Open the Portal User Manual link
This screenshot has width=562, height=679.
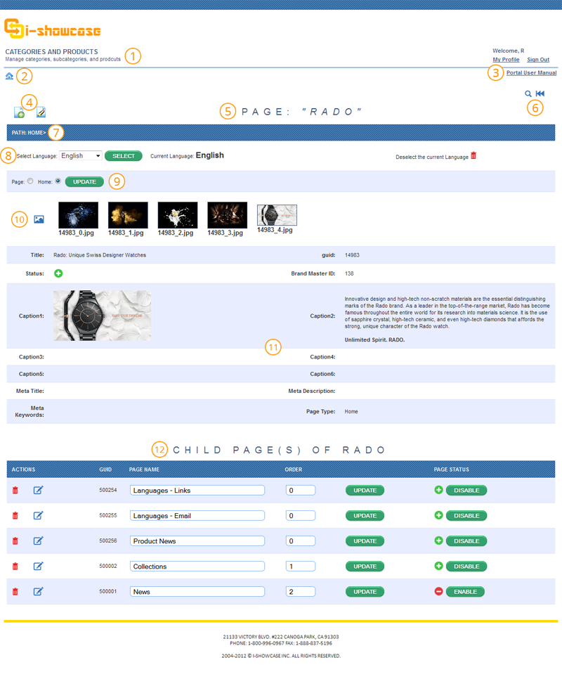tap(531, 72)
